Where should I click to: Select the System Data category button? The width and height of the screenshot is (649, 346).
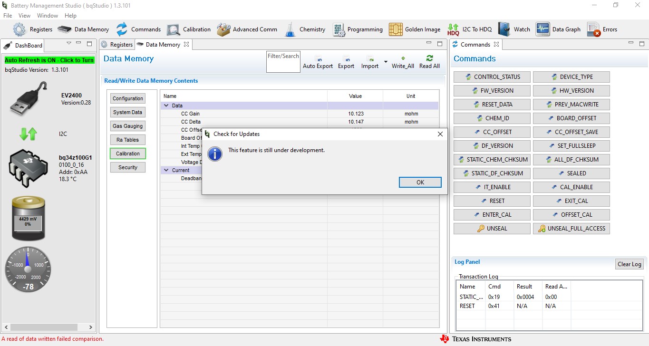(128, 112)
